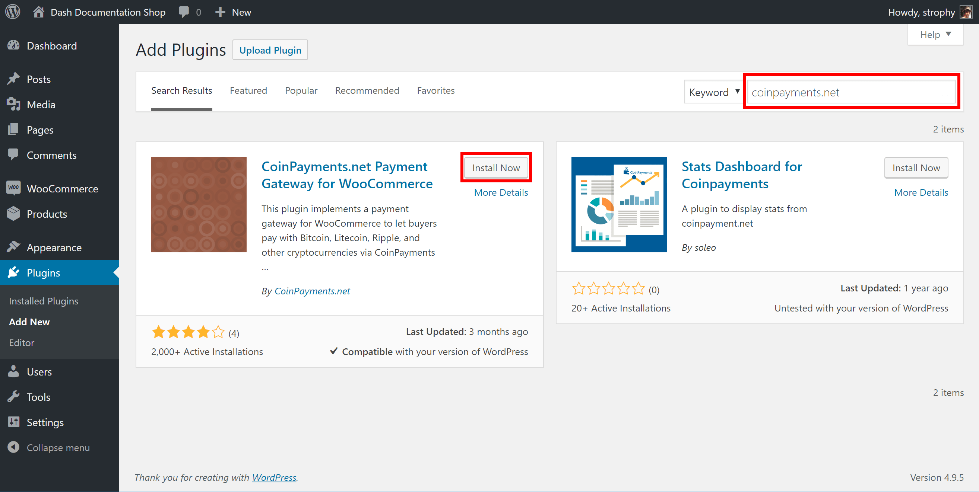Open the Settings sliders icon in sidebar

pyautogui.click(x=13, y=422)
